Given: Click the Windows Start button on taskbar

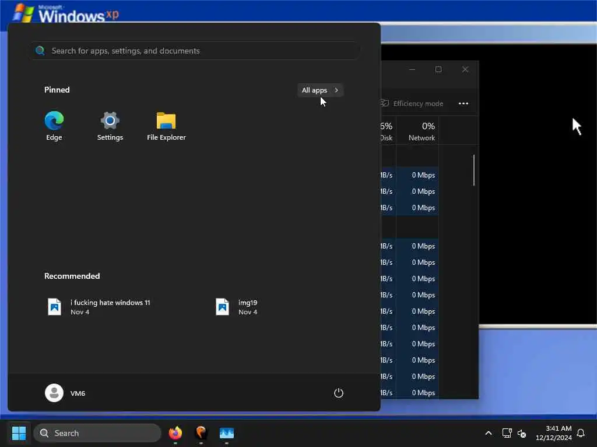Looking at the screenshot, I should [19, 433].
